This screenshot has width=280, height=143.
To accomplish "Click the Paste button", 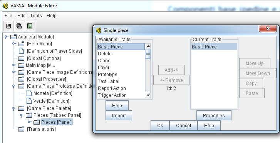I will click(252, 93).
